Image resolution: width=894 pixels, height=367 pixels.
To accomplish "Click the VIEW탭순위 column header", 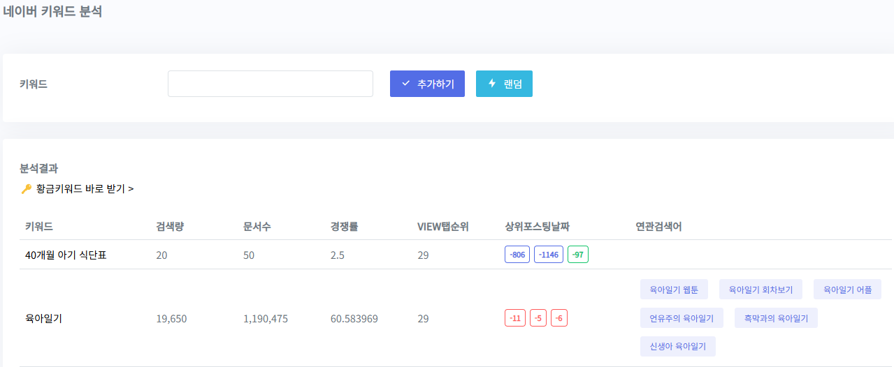I will click(442, 227).
